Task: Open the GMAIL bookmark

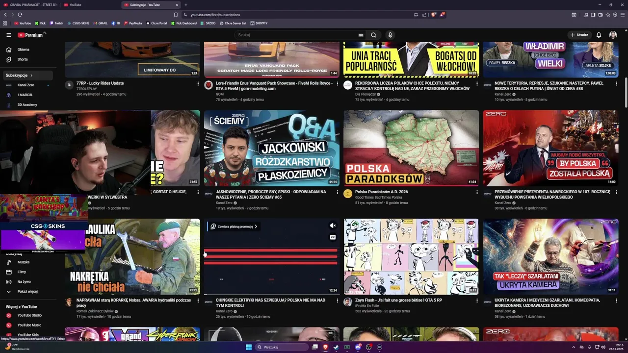Action: coord(100,23)
